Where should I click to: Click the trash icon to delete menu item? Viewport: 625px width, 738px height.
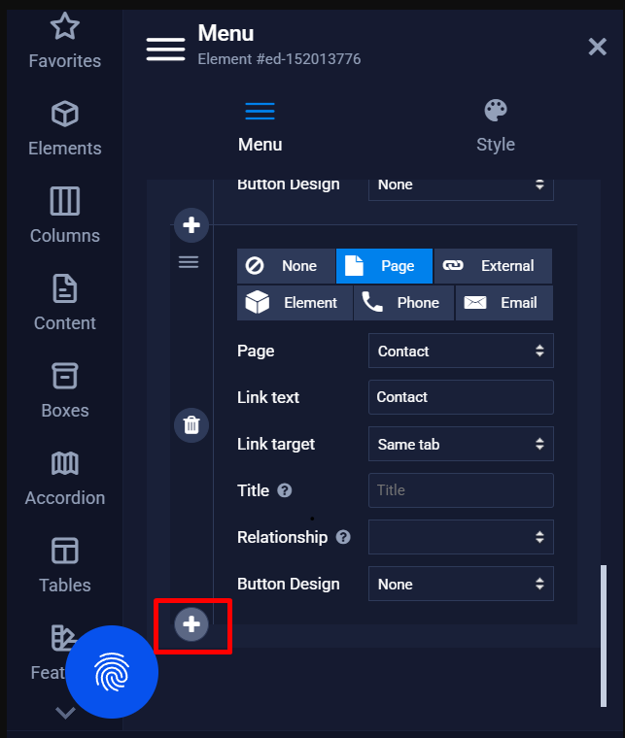[x=191, y=425]
